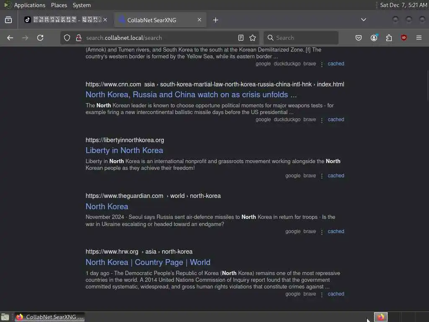
Task: Open cached link of the Yellow Sea result
Action: pyautogui.click(x=336, y=64)
